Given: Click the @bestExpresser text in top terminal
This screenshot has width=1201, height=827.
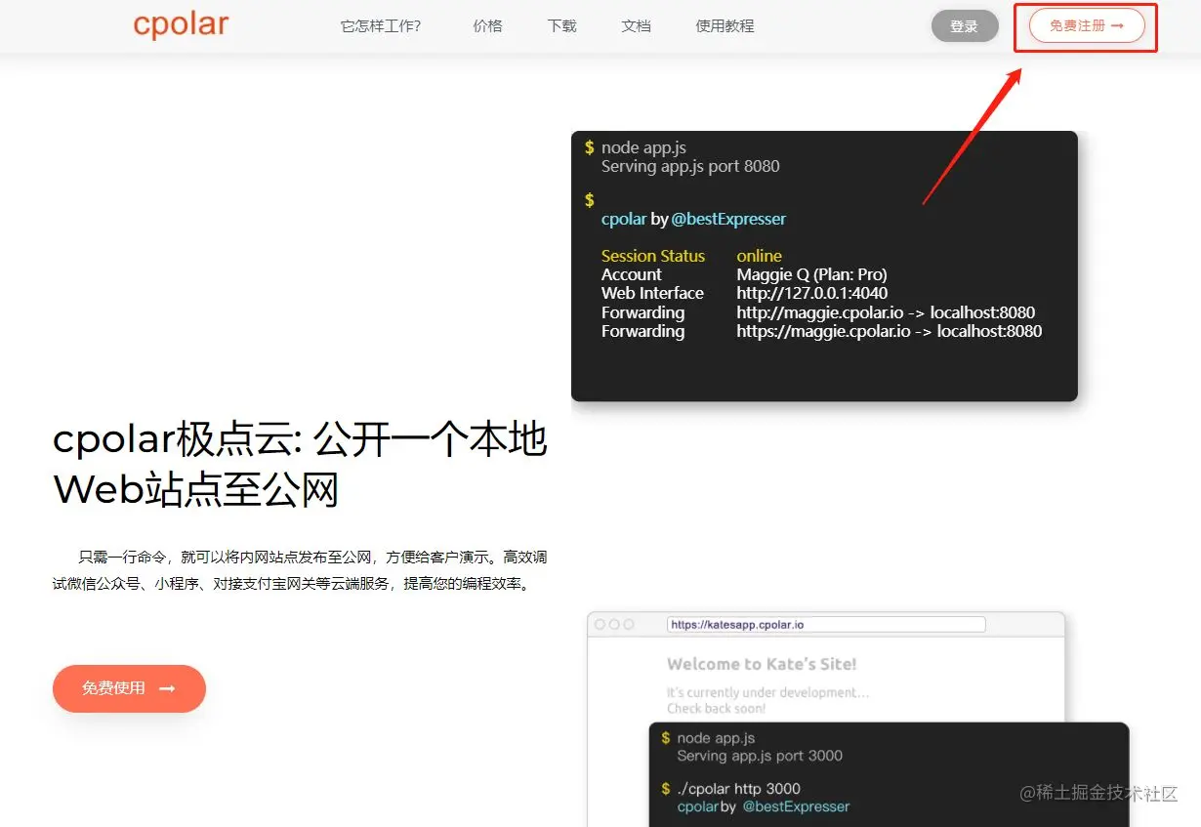Looking at the screenshot, I should pyautogui.click(x=728, y=219).
